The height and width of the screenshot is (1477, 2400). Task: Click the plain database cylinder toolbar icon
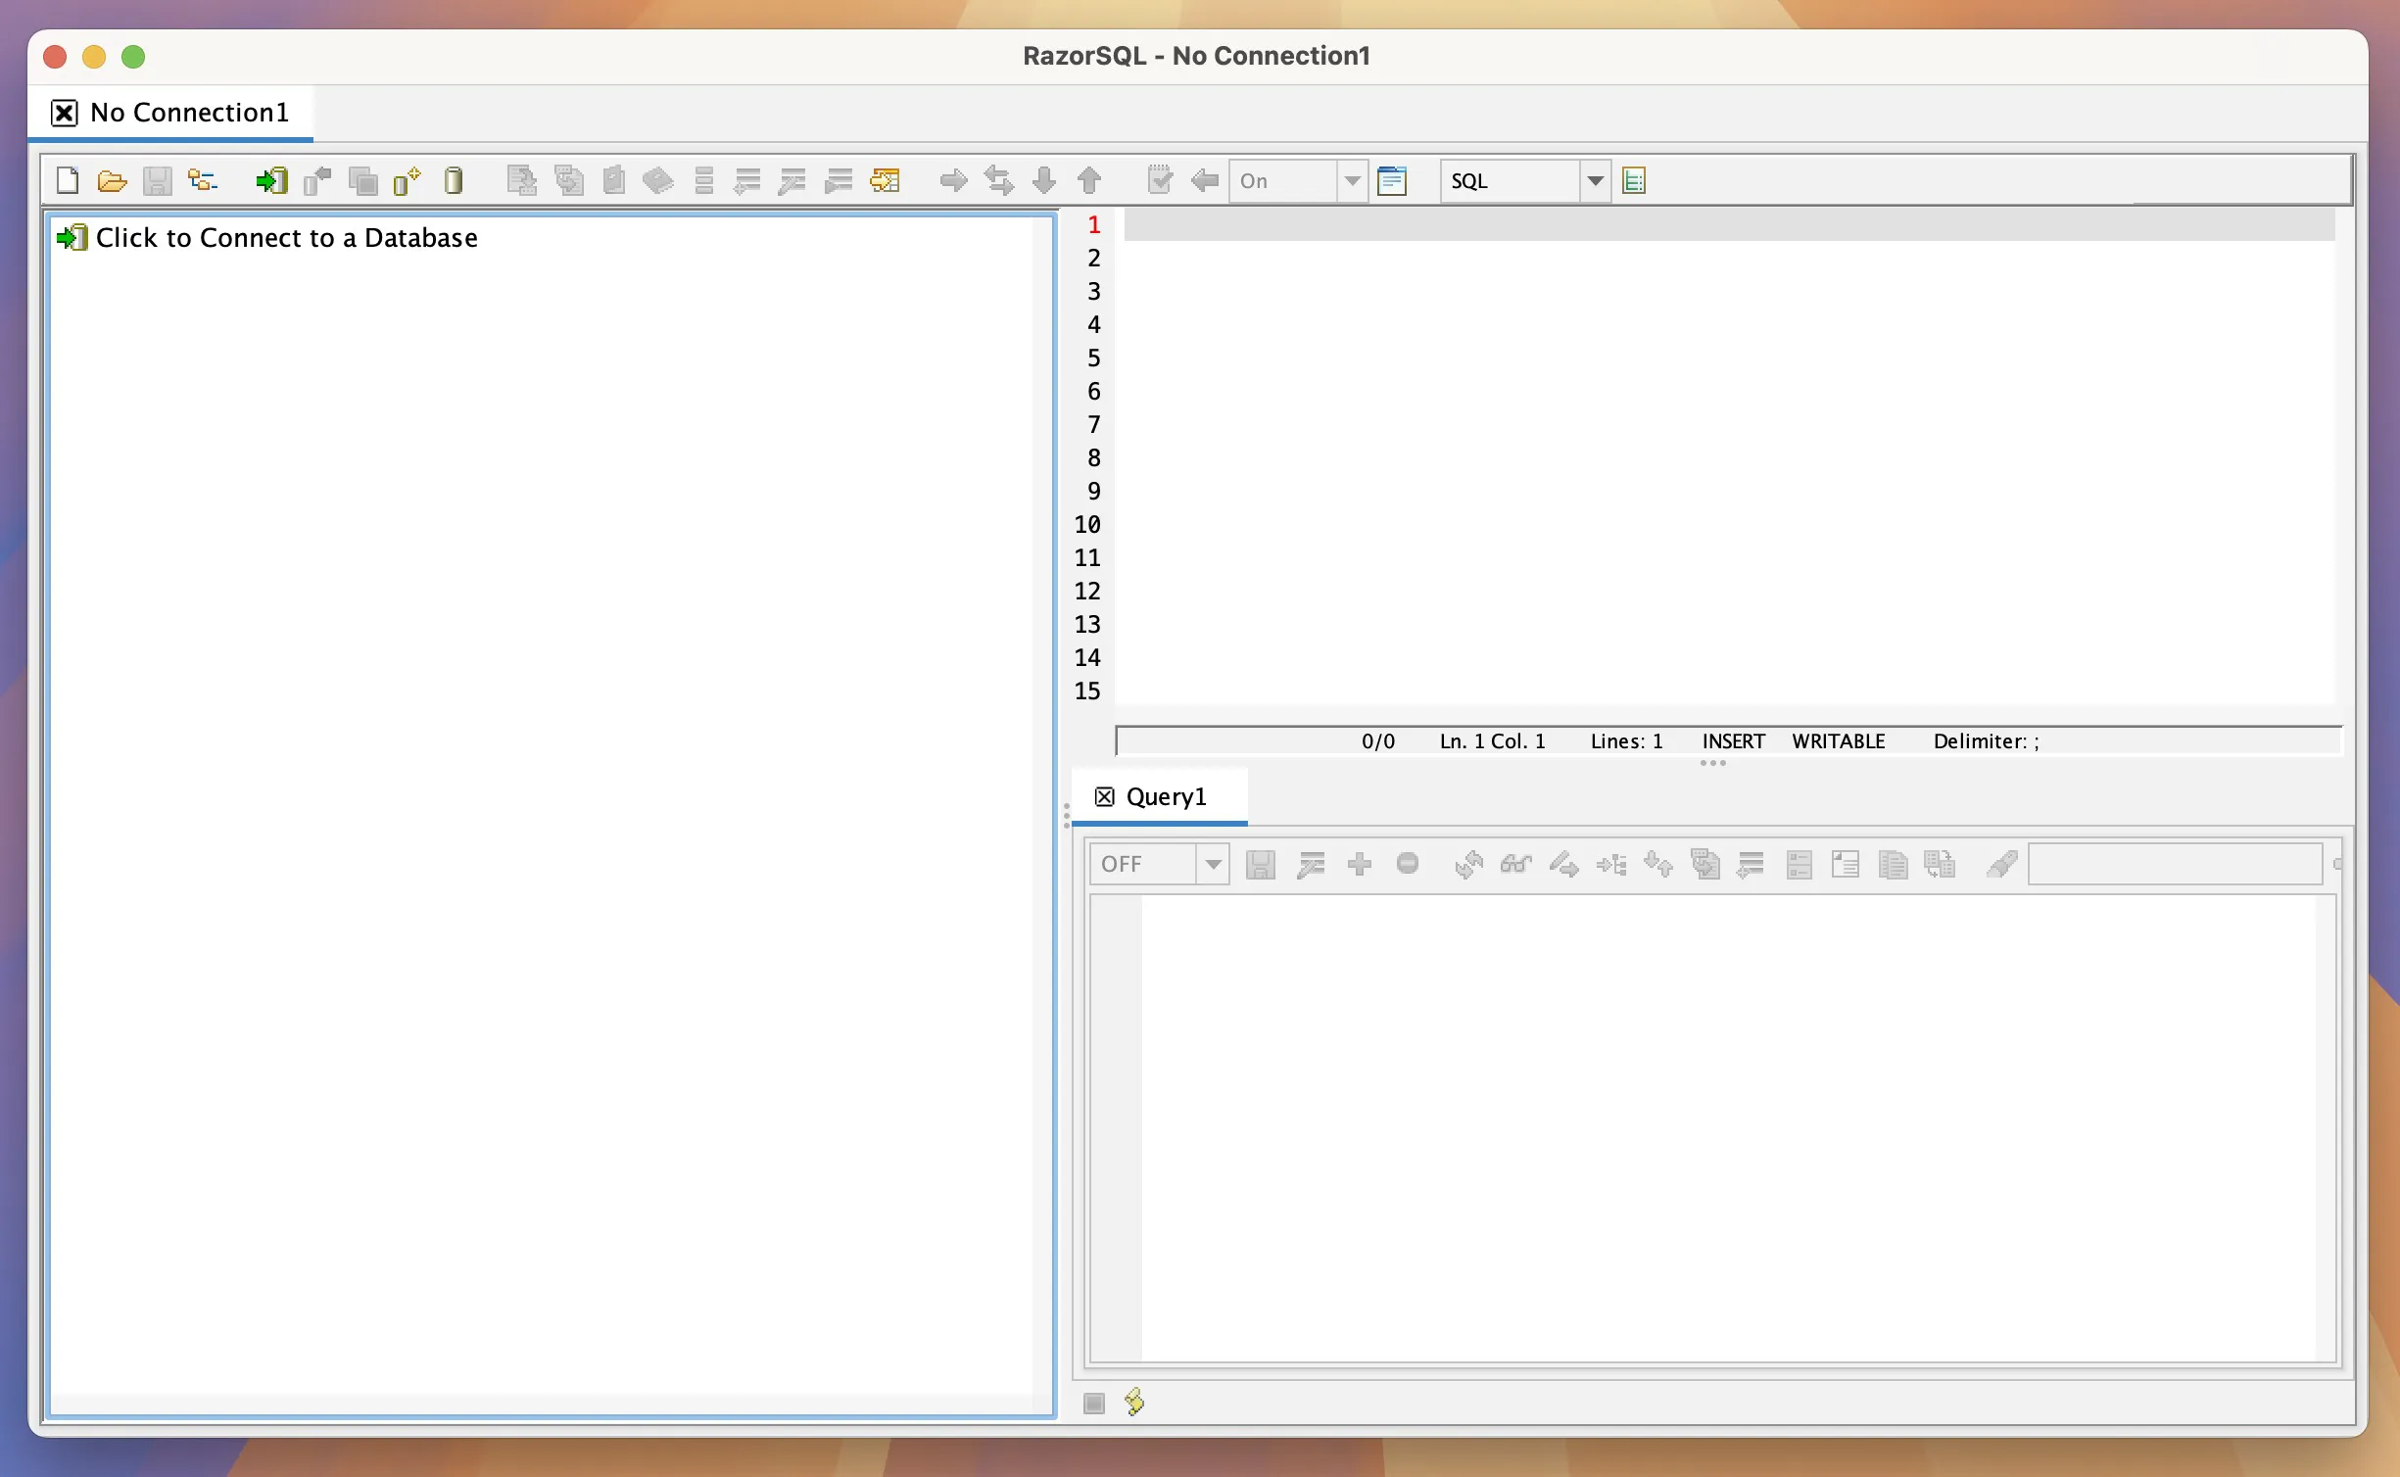click(x=454, y=180)
